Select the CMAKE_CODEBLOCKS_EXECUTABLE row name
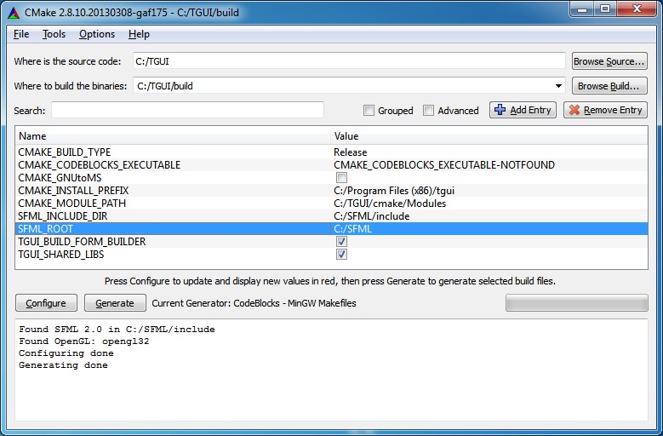663x436 pixels. coord(100,165)
